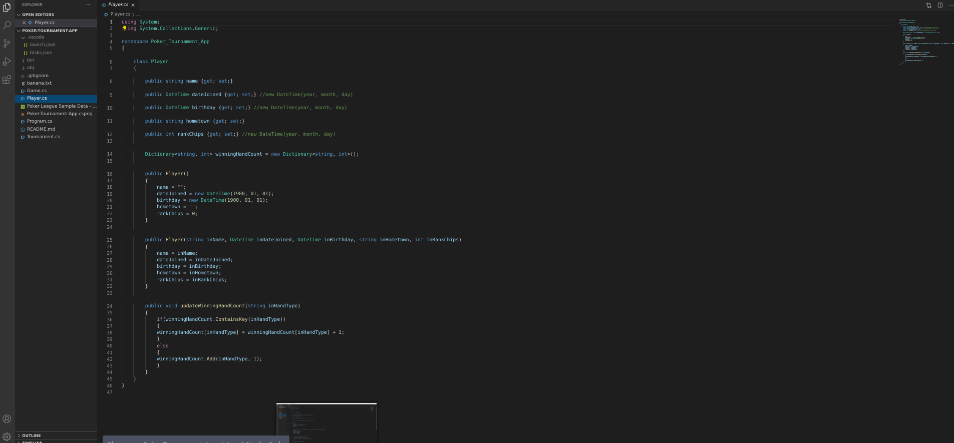Image resolution: width=954 pixels, height=443 pixels.
Task: Open the Accounts menu in the activity bar
Action: pyautogui.click(x=7, y=419)
